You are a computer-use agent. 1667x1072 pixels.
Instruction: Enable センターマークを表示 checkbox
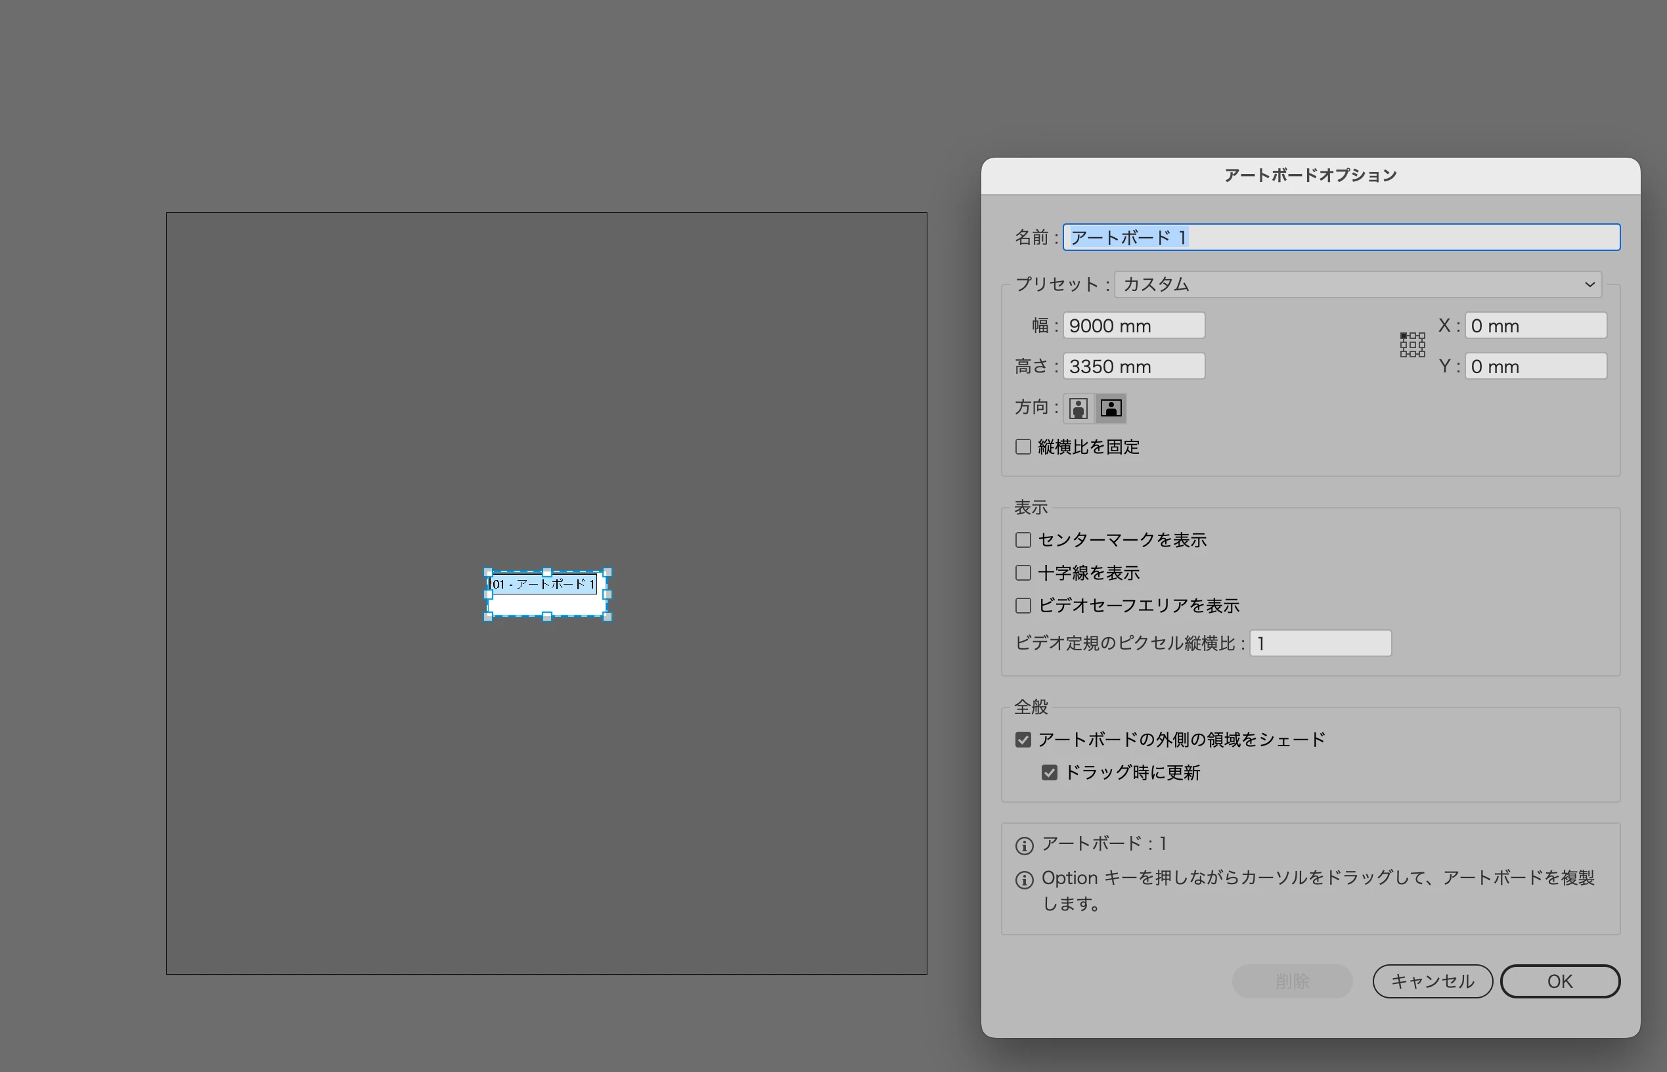[1023, 540]
